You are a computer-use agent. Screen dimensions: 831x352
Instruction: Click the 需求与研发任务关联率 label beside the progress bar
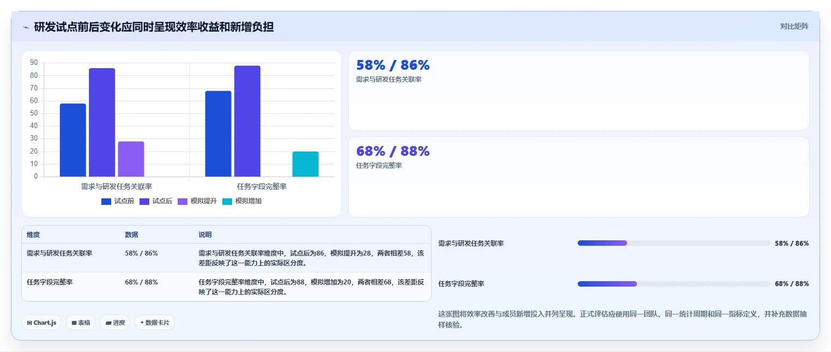[471, 244]
